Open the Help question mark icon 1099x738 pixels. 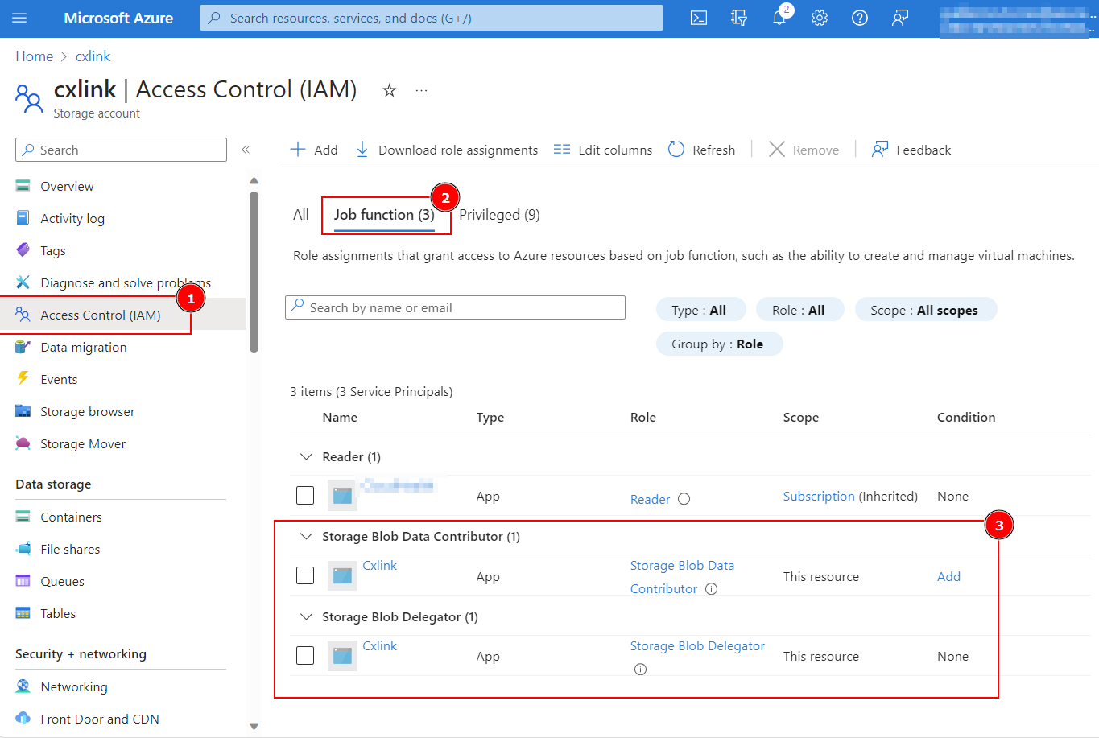click(860, 18)
